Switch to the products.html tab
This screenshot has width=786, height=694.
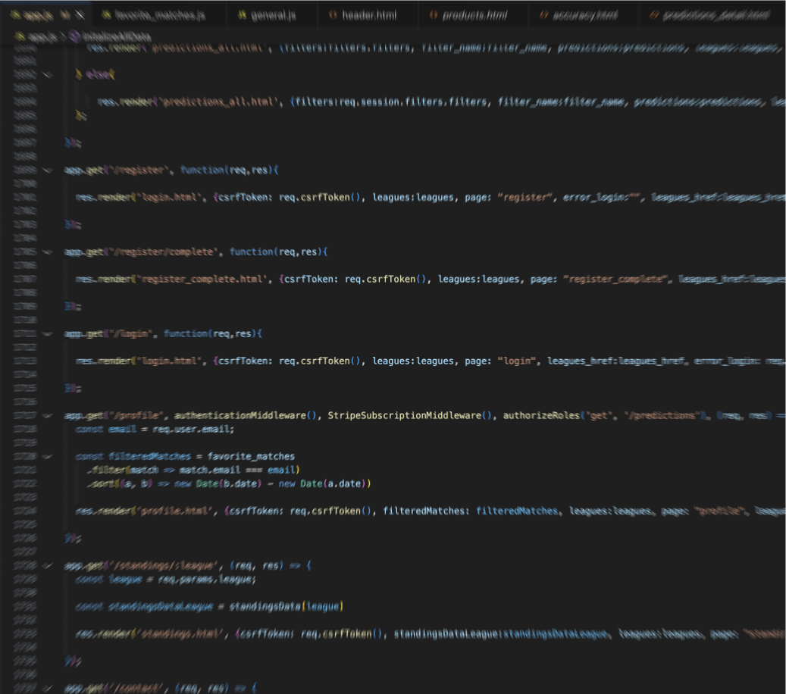(474, 14)
